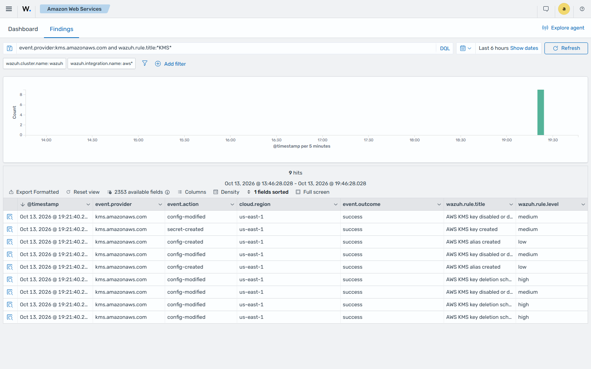591x369 pixels.
Task: Click the saved query disk icon
Action: click(x=10, y=48)
